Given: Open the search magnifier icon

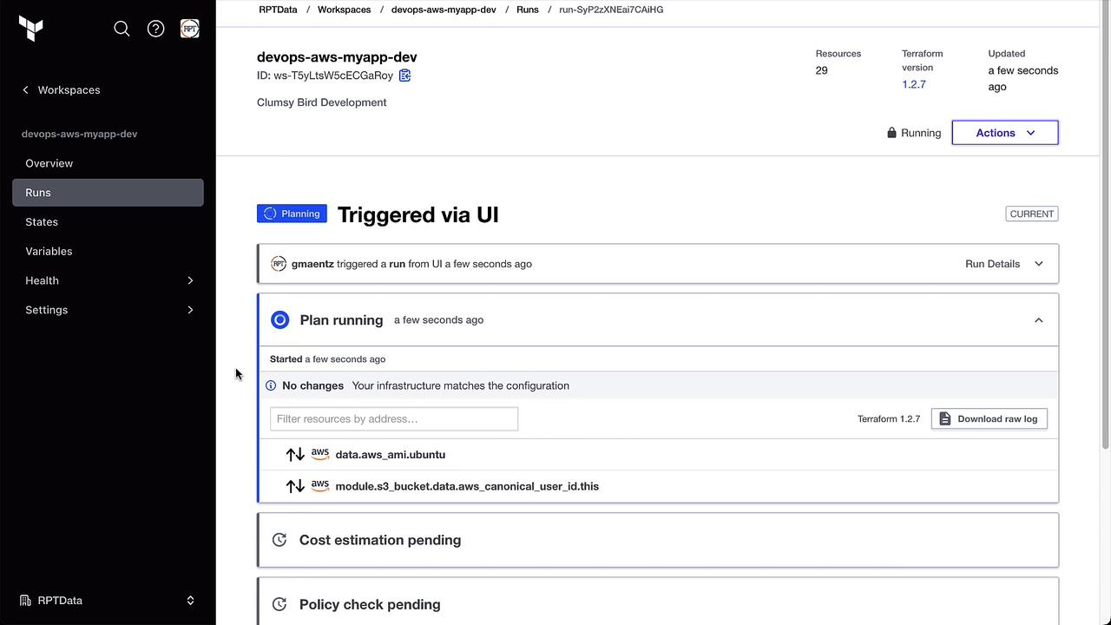Looking at the screenshot, I should (x=122, y=29).
